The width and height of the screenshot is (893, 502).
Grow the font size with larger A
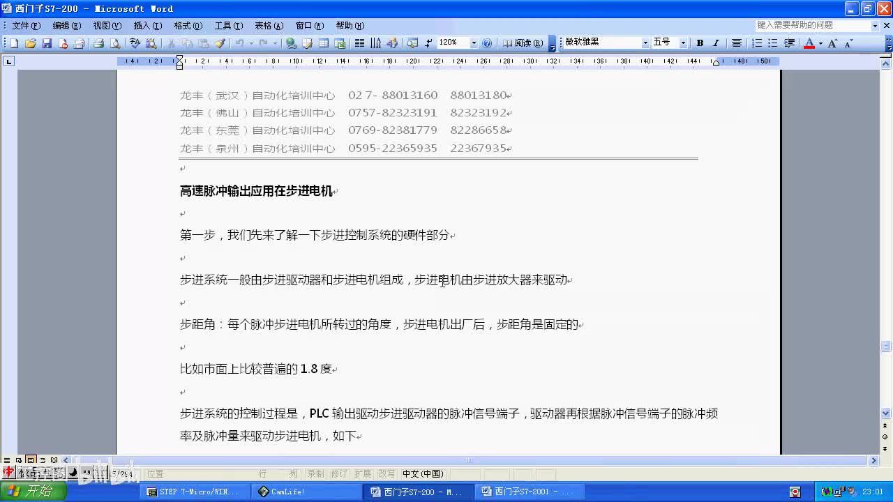tap(832, 43)
